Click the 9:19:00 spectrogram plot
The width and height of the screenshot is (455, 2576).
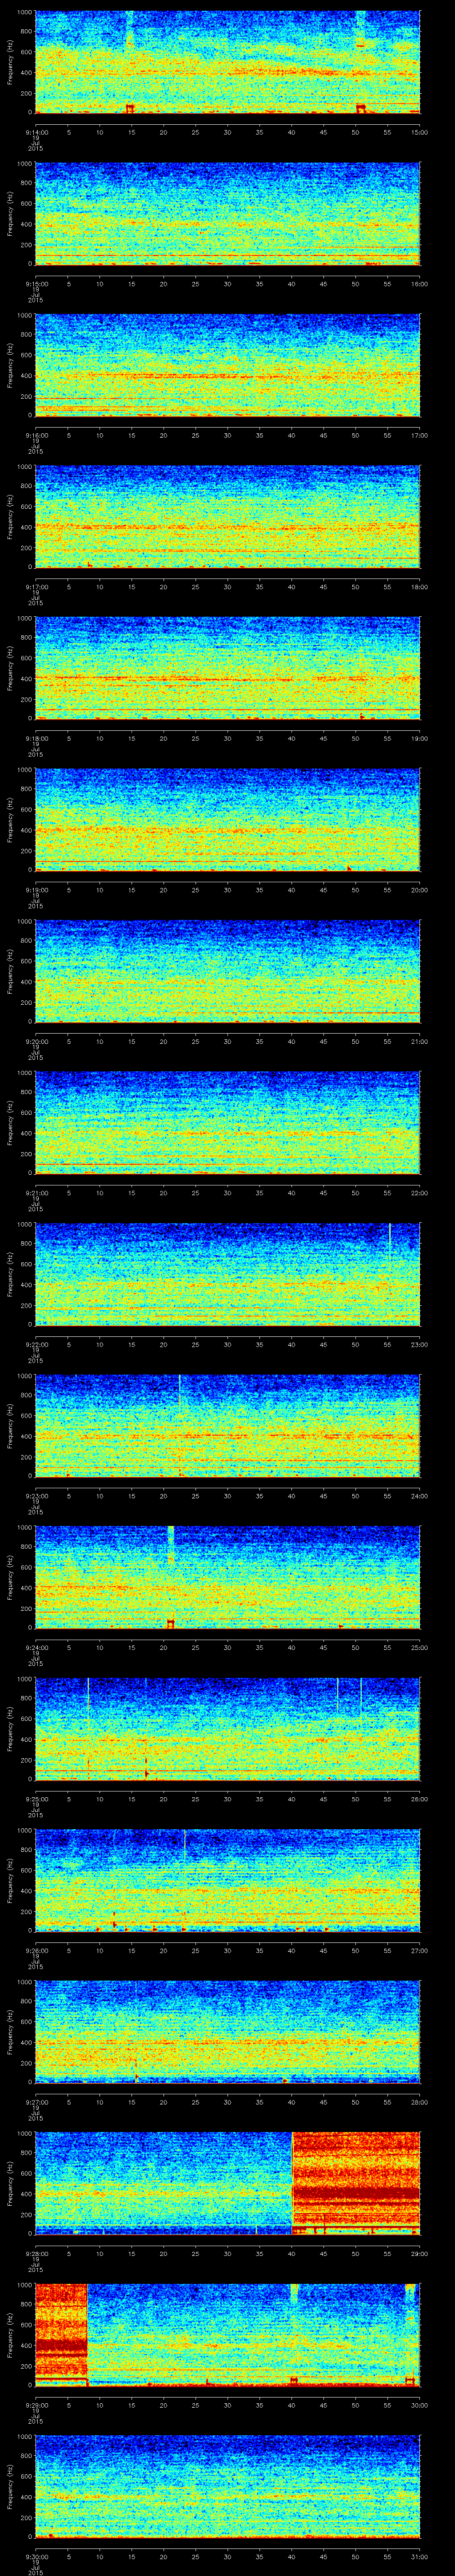[227, 819]
